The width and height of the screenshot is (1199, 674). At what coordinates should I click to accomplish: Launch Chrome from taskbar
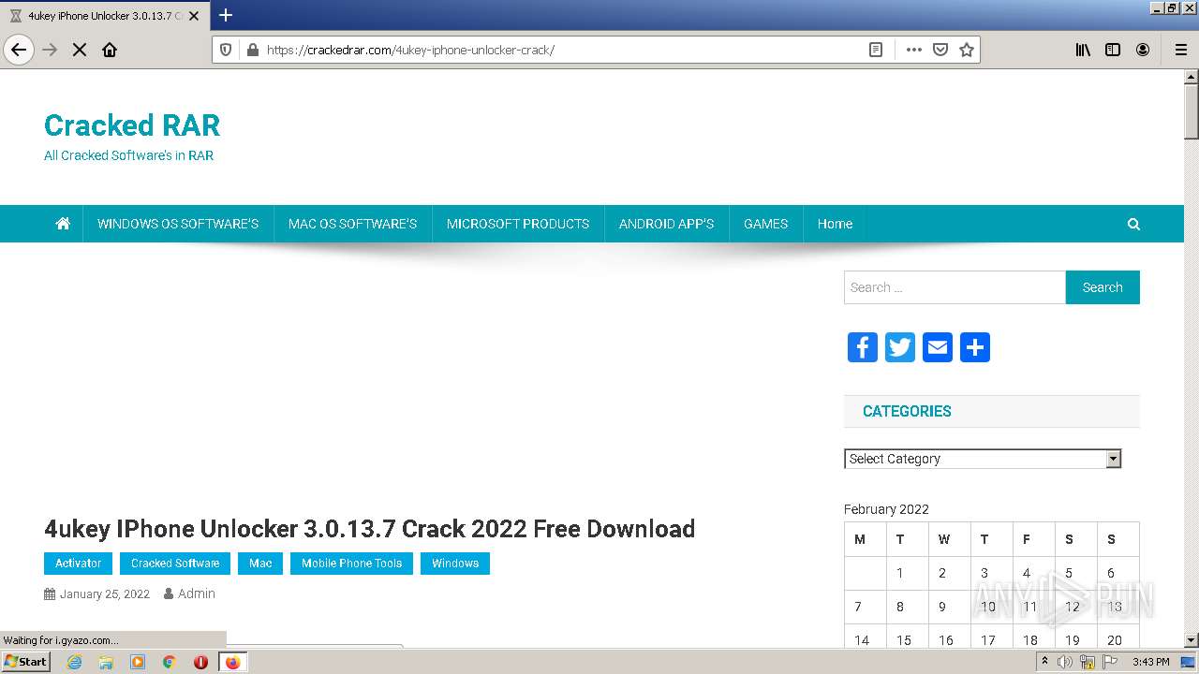click(169, 662)
